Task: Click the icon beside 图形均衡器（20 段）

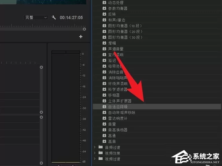Action: coord(104,32)
